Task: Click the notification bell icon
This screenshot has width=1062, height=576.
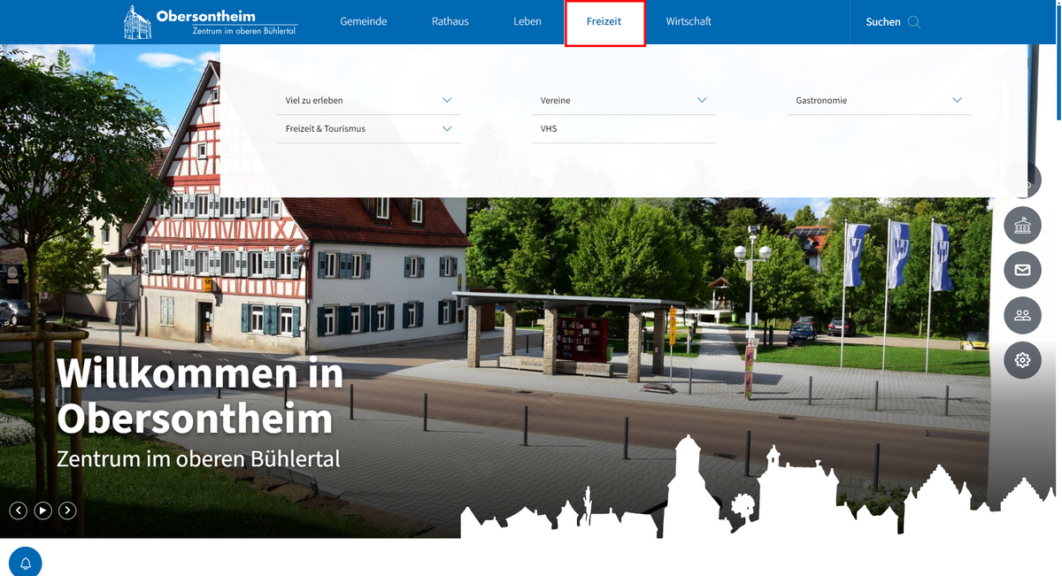Action: (26, 563)
